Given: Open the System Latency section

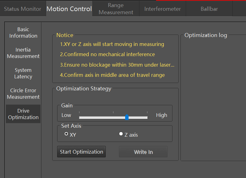Looking at the screenshot, I should [23, 73].
